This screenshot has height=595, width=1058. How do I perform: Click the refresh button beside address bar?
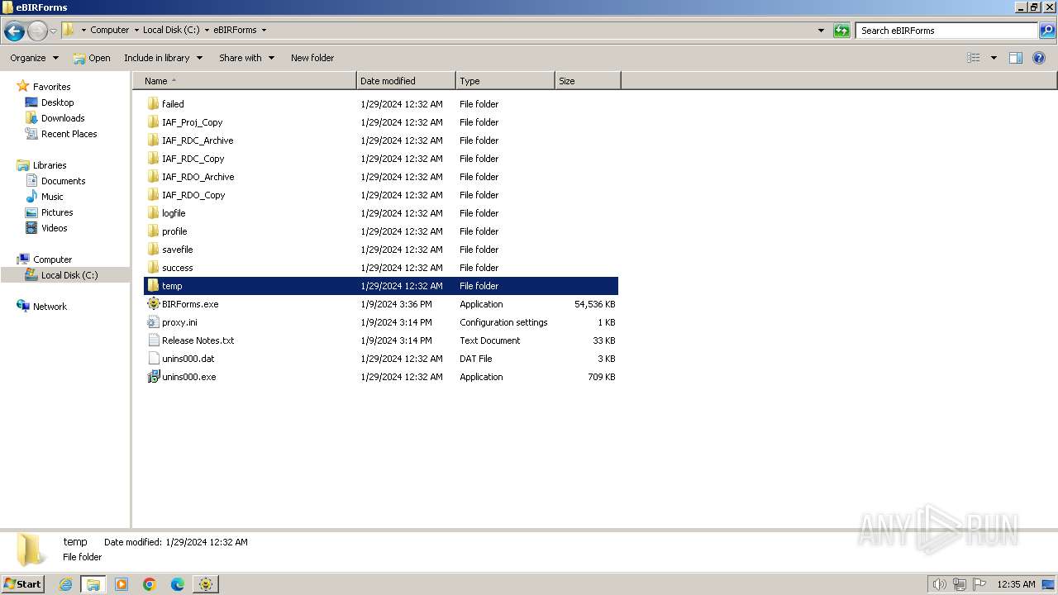coord(841,31)
